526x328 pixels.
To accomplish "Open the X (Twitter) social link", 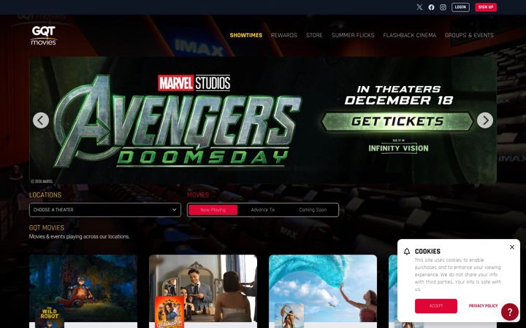I will (x=419, y=7).
